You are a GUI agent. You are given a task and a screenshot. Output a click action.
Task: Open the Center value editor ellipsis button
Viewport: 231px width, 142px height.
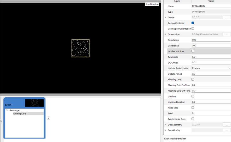227,17
